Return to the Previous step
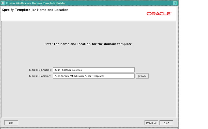The width and height of the screenshot is (208, 129). pyautogui.click(x=151, y=123)
